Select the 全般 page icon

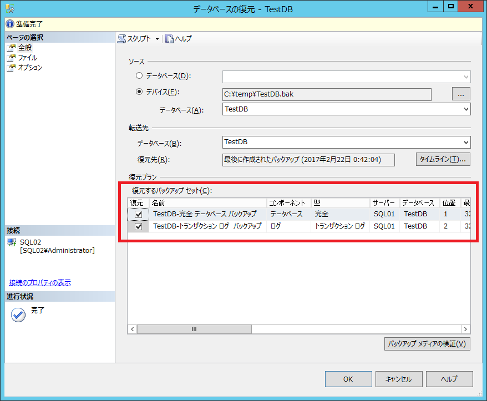(11, 48)
